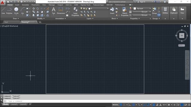Click the Group objects icon
Image resolution: width=191 pixels, height=107 pixels.
[154, 11]
